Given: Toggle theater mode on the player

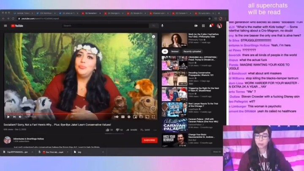Looking at the screenshot, I should pyautogui.click(x=141, y=117).
